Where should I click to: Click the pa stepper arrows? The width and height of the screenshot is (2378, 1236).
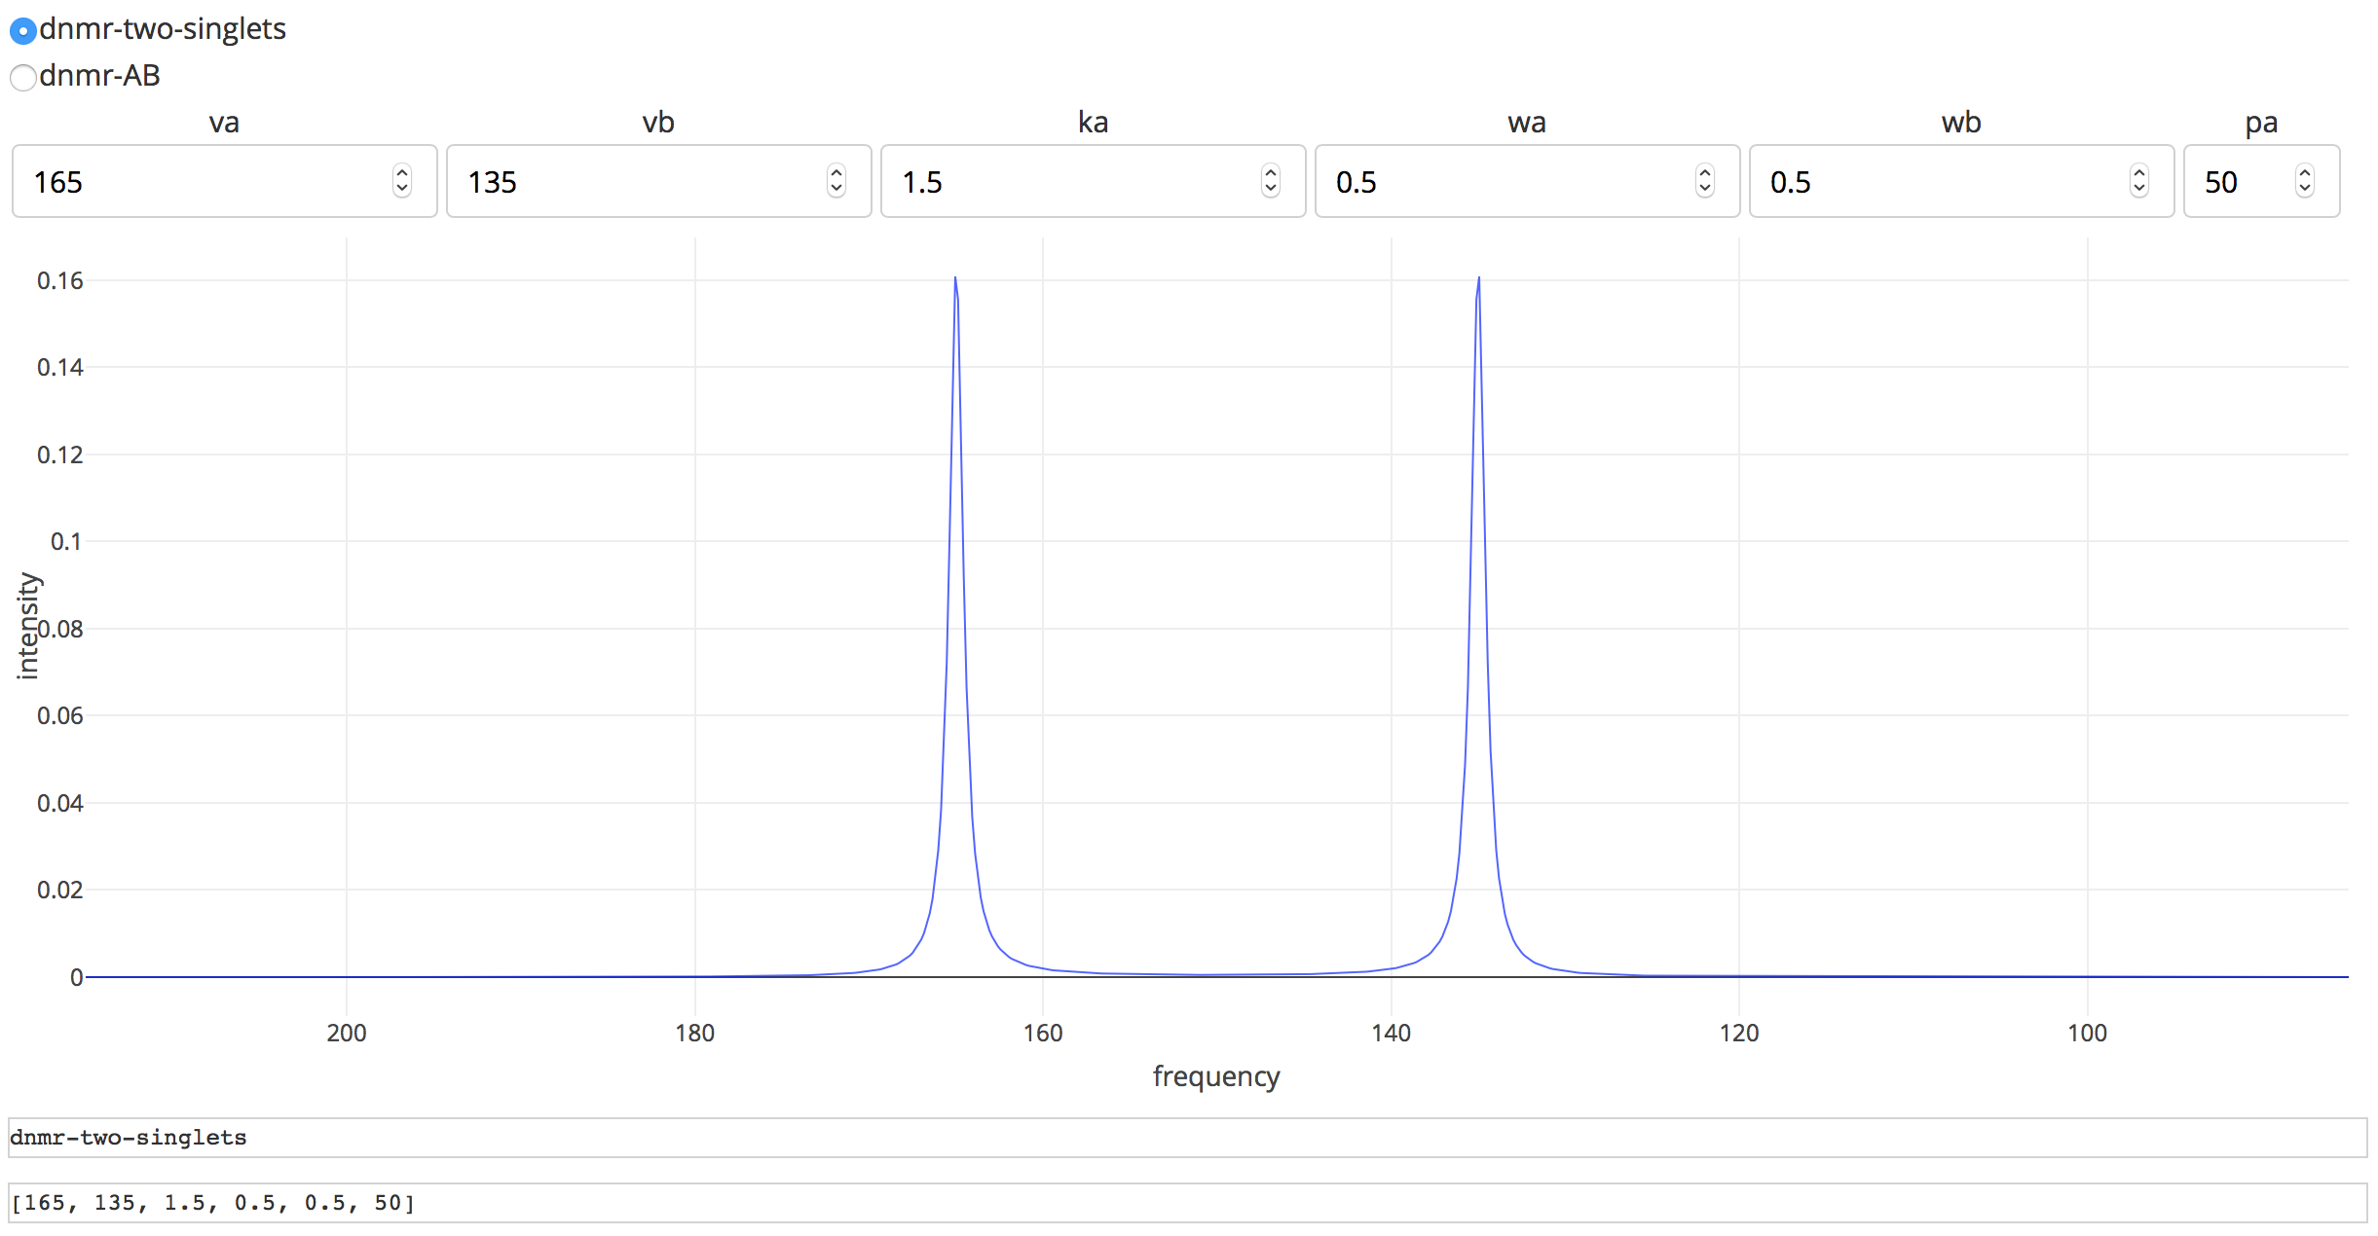point(2305,181)
